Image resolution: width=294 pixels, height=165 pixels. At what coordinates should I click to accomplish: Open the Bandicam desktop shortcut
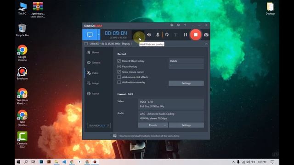click(23, 73)
